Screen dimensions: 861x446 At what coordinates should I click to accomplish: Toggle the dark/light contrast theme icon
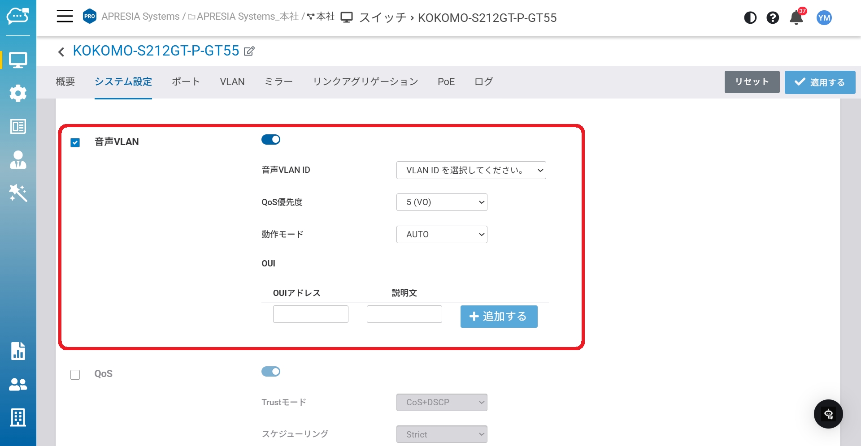(x=750, y=18)
